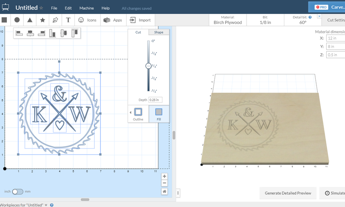Open the 1/8 in bit selector
345x207 pixels.
(x=265, y=20)
